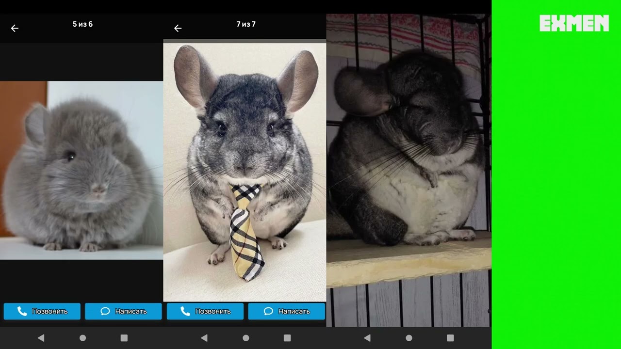Select the photo of chinchilla wearing a plaid tie
Screen dimensions: 621x349
tap(245, 173)
